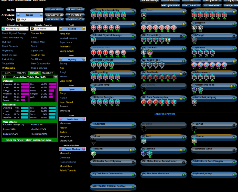Click the Name text input field
This screenshot has width=238, height=192.
pyautogui.click(x=30, y=10)
